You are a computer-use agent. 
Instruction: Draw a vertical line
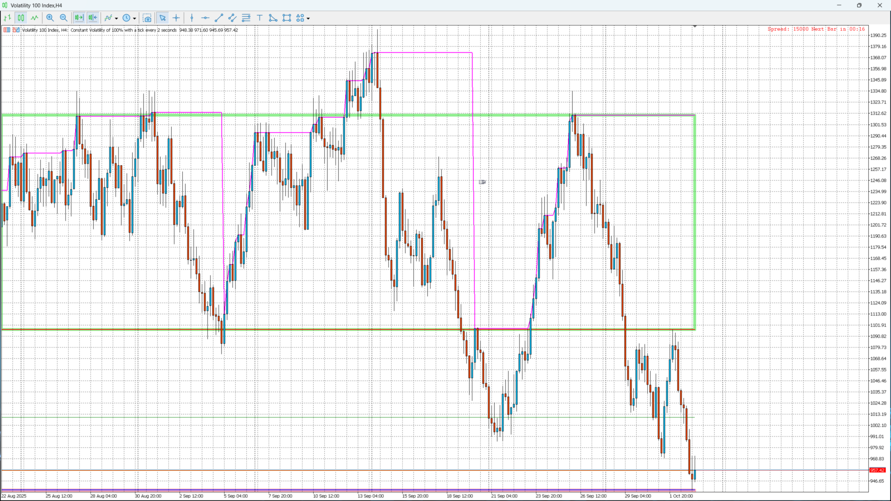tap(192, 18)
